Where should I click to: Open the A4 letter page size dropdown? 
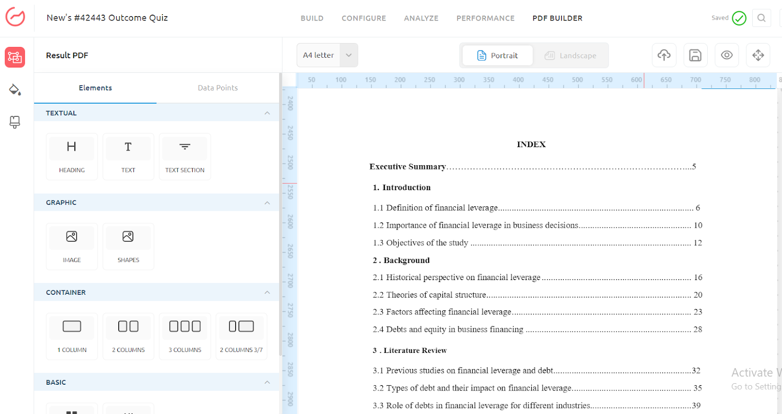click(x=327, y=55)
